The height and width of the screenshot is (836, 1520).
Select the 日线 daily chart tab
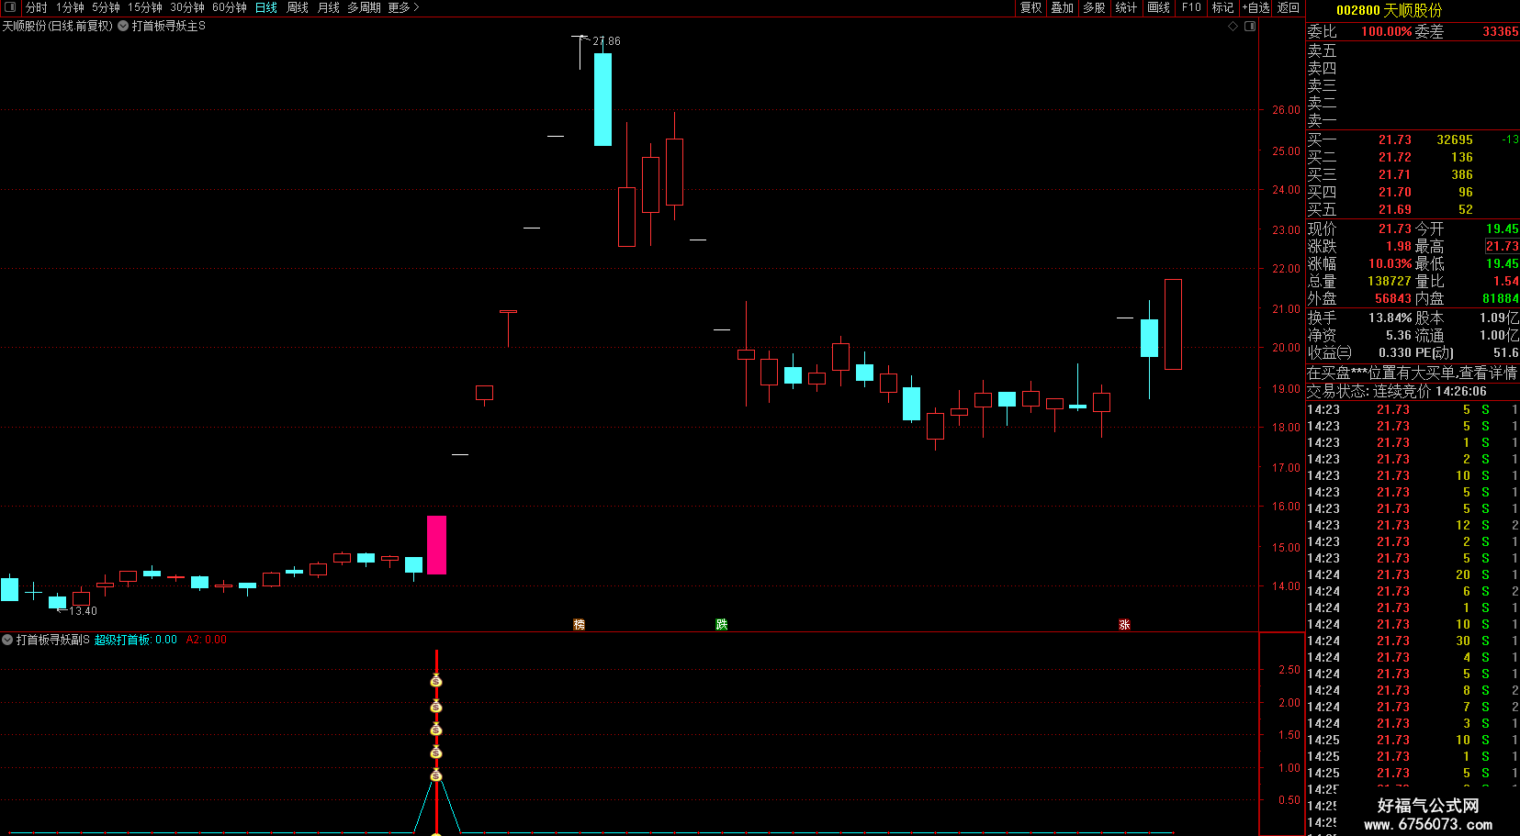[266, 7]
